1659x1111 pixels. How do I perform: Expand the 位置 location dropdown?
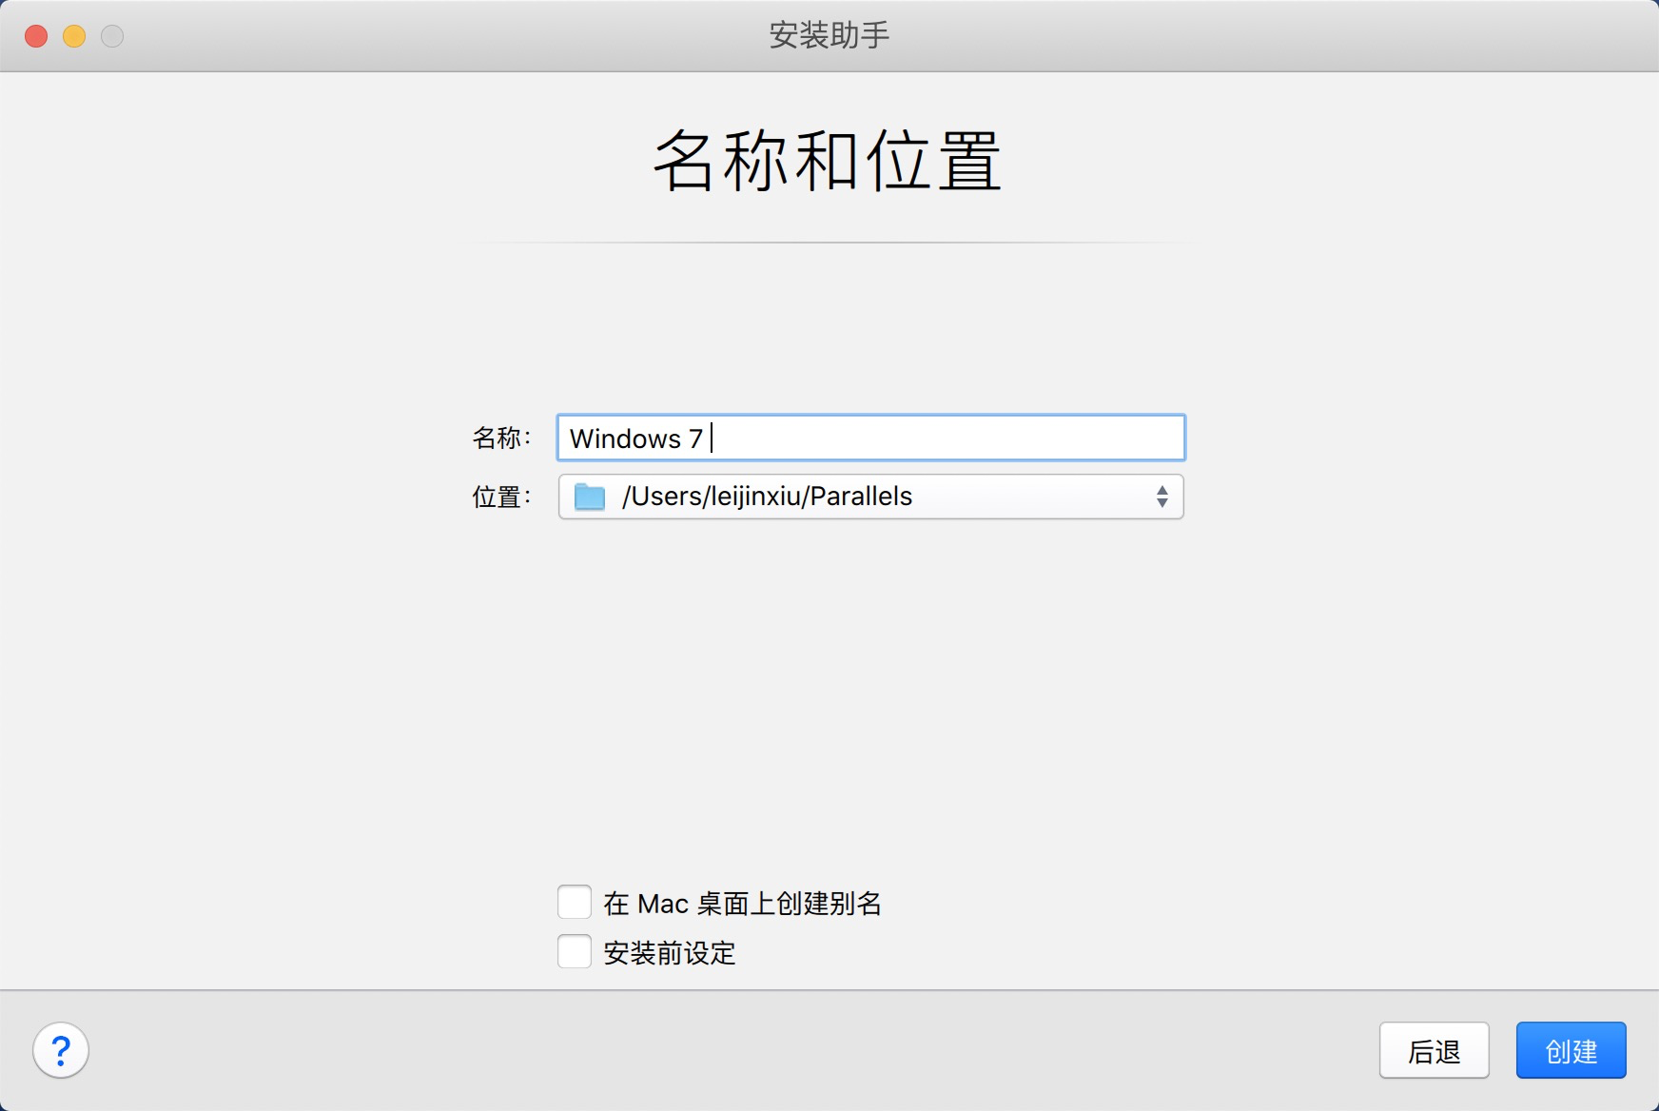click(x=871, y=497)
